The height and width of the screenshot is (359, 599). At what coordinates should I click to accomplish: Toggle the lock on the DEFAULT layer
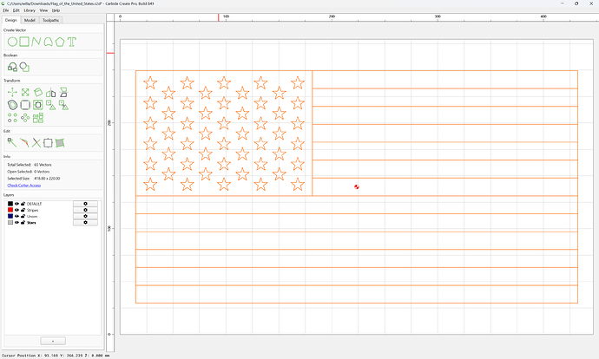pos(23,204)
